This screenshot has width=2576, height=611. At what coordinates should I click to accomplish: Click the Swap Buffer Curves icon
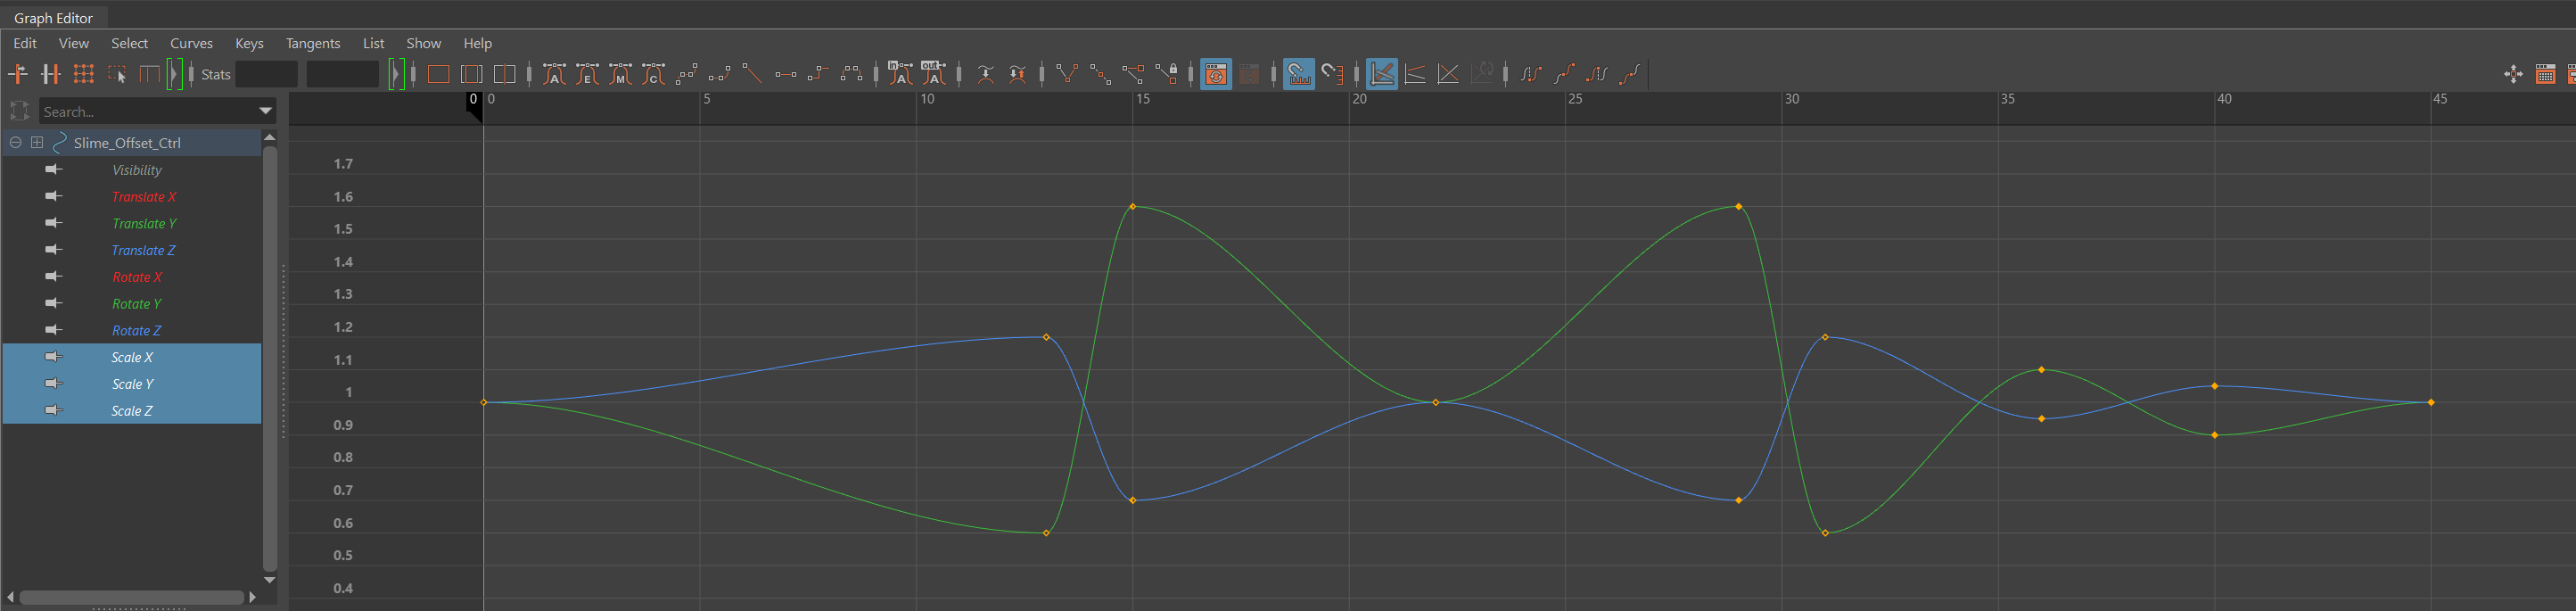(1017, 74)
